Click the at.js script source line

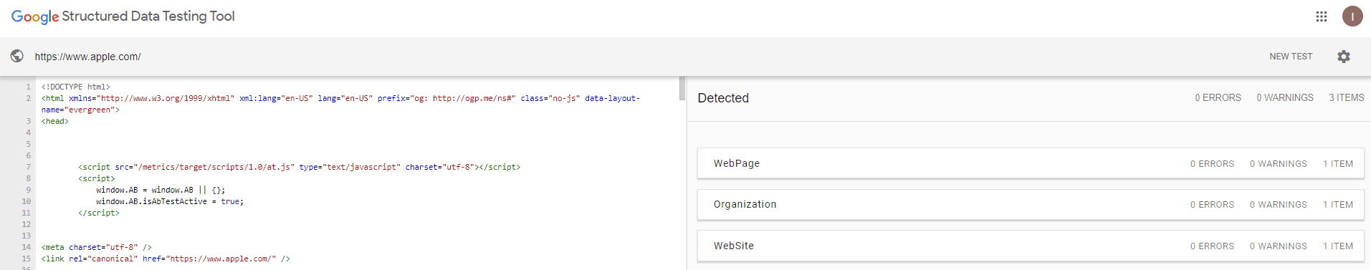(300, 167)
